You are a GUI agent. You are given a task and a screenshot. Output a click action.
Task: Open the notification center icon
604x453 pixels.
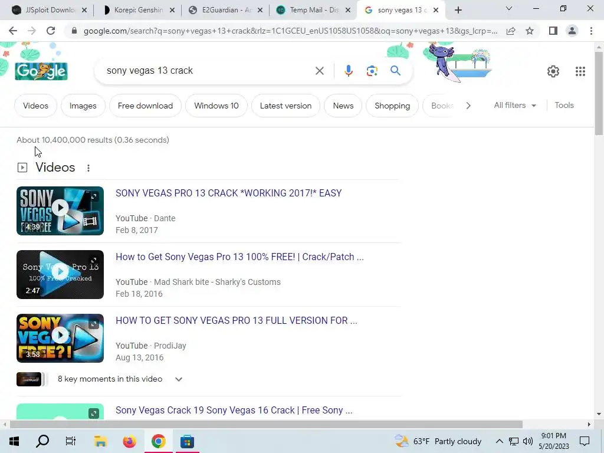pyautogui.click(x=585, y=441)
